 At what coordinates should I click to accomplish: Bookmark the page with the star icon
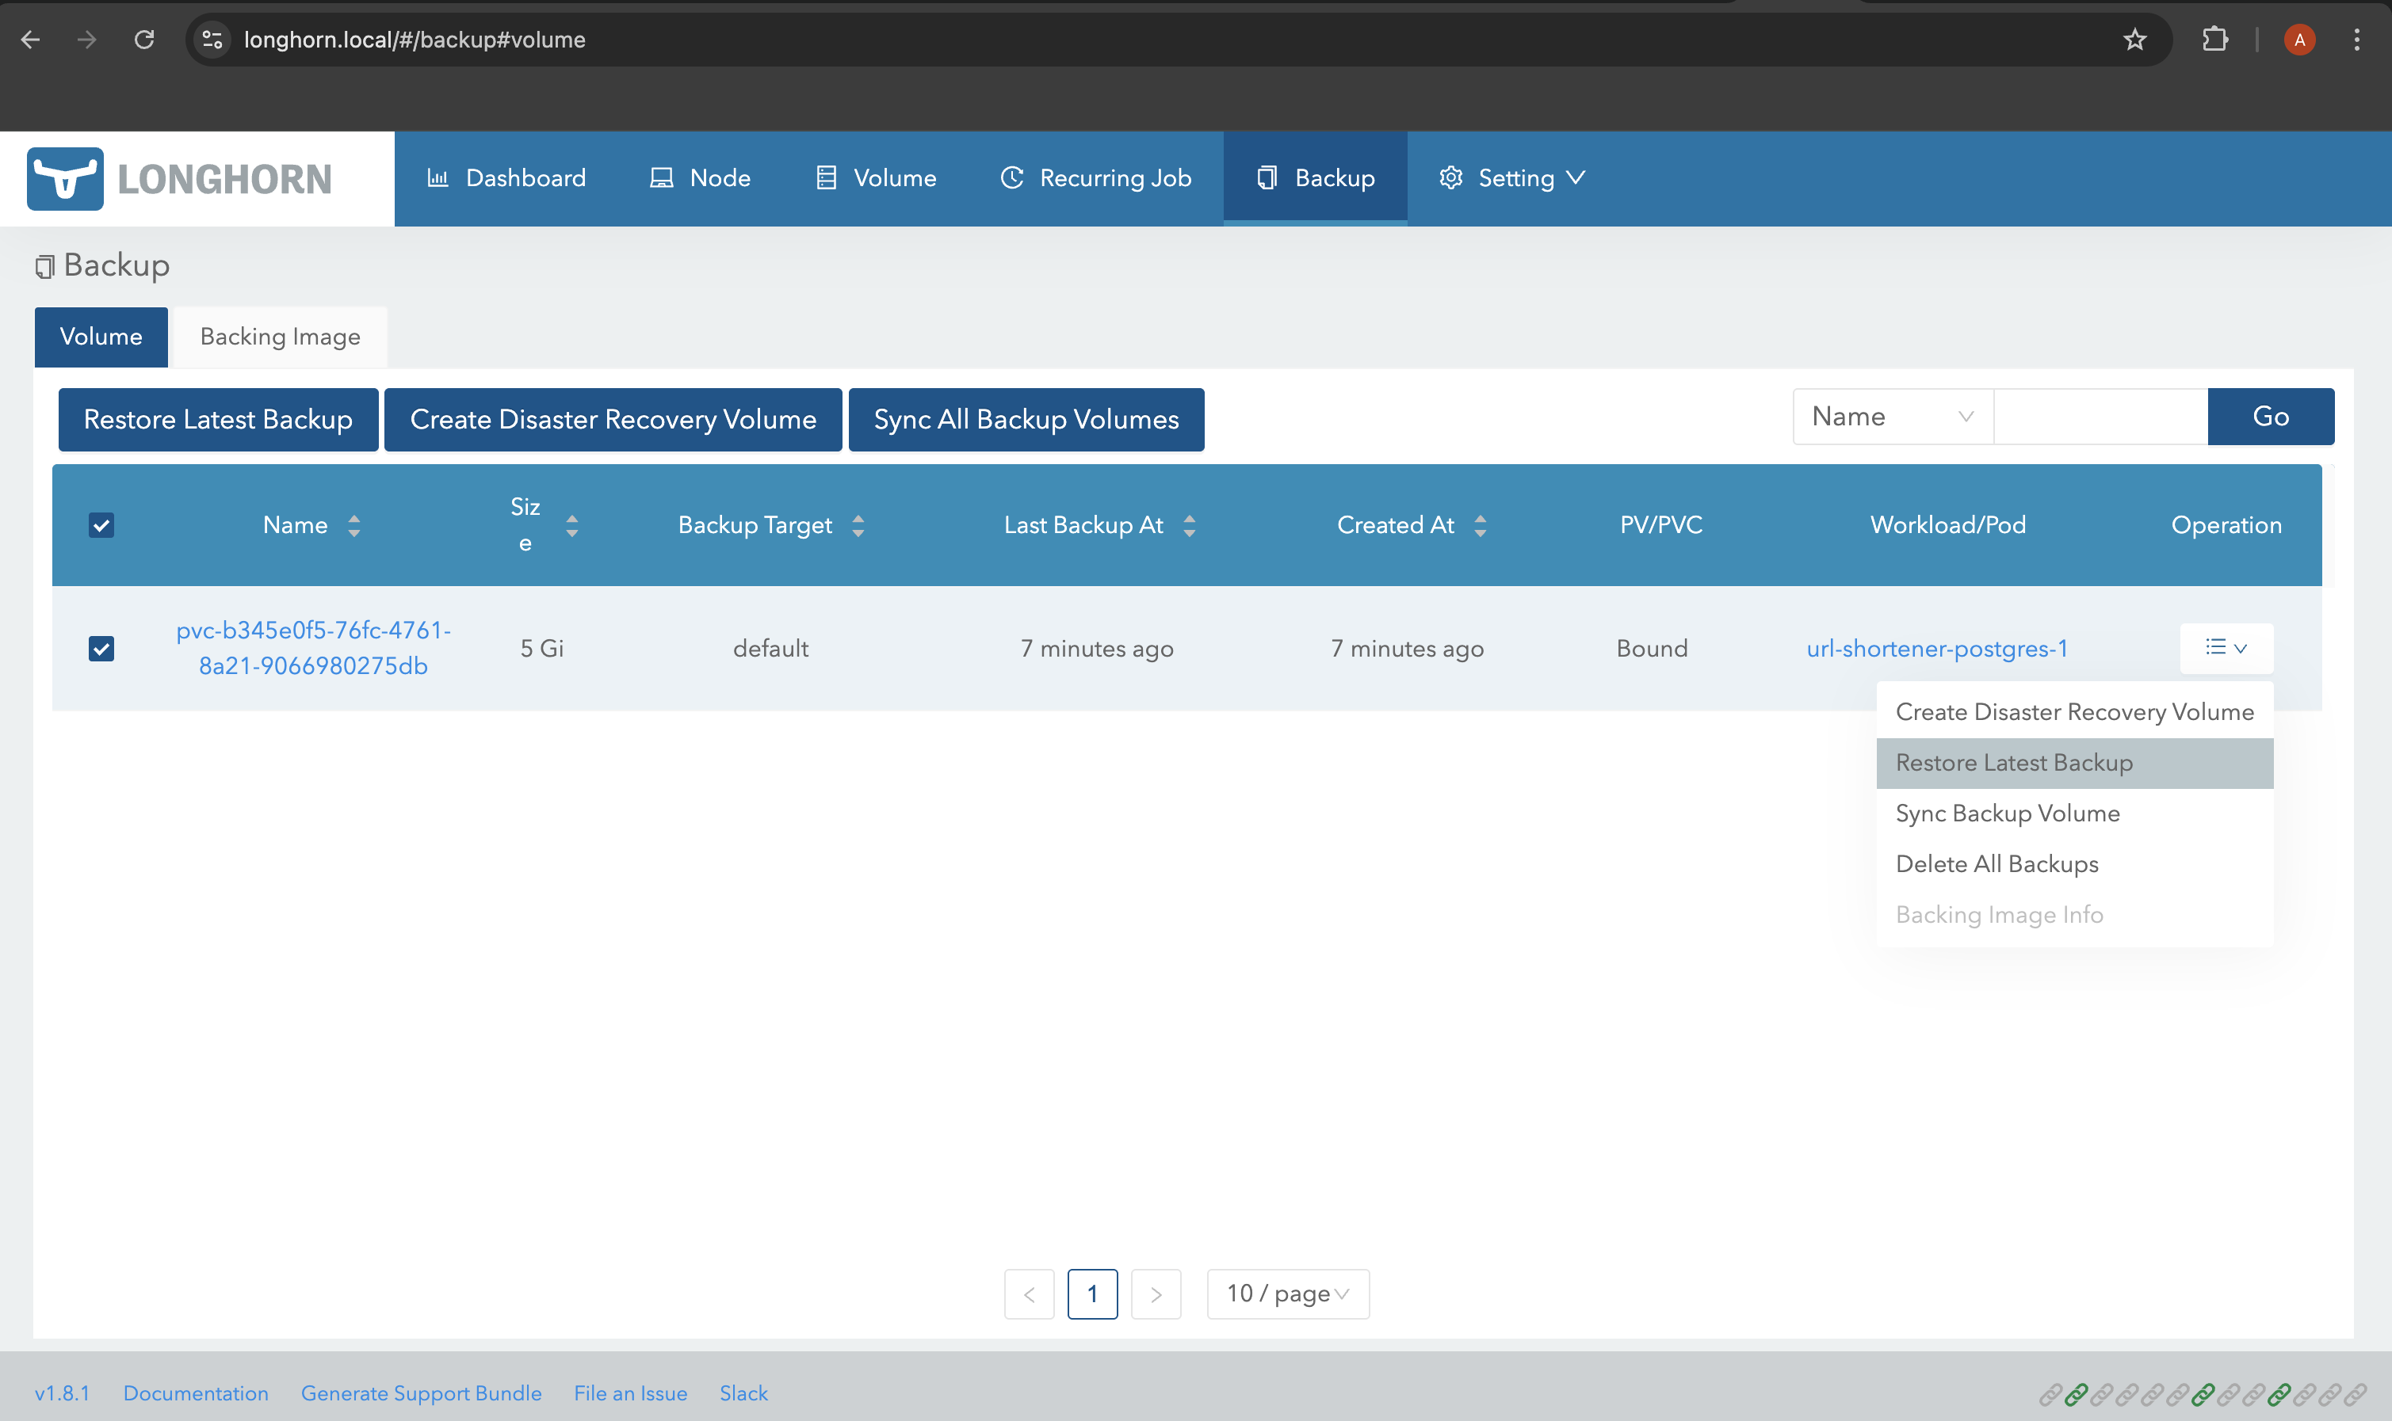2134,40
